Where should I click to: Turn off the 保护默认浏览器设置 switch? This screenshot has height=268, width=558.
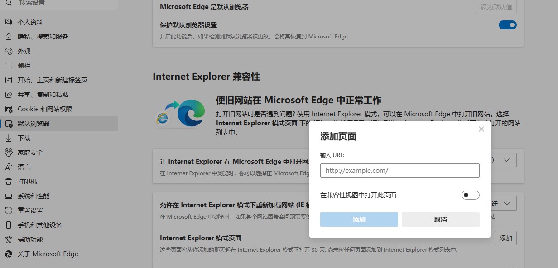coord(507,25)
